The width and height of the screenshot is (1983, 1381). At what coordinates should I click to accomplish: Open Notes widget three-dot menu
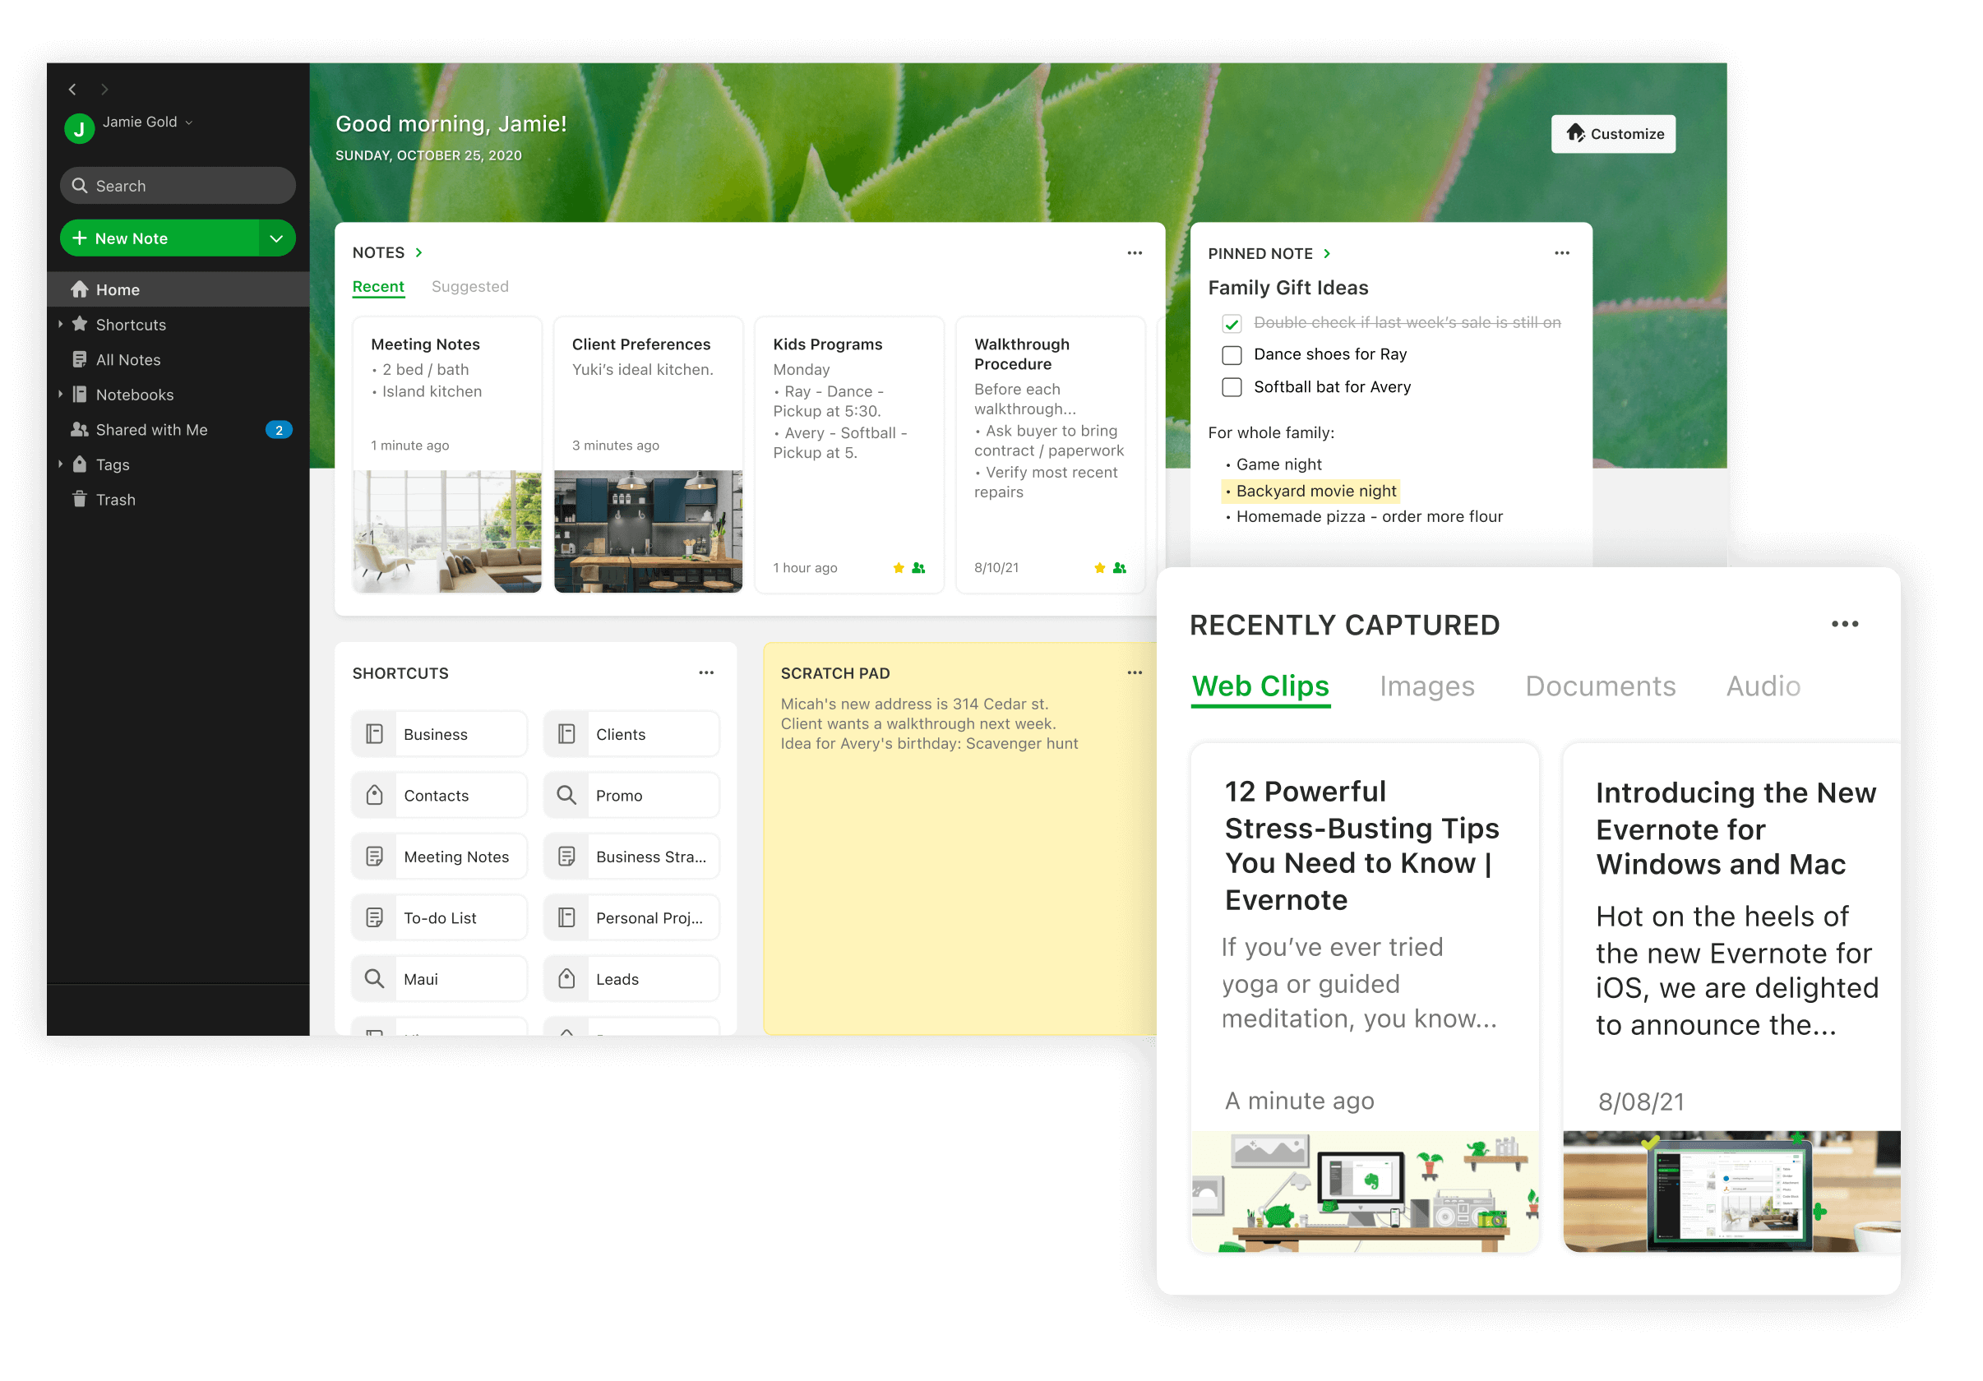pyautogui.click(x=1135, y=253)
